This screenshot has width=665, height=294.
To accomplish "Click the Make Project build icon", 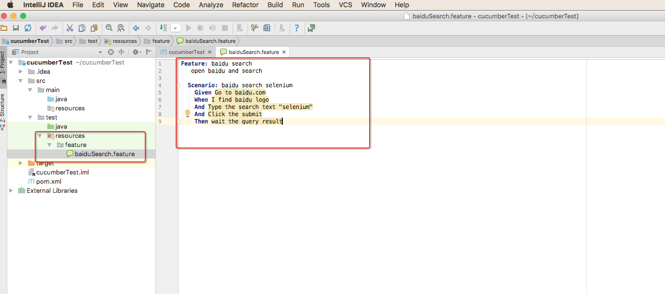I will tap(163, 28).
